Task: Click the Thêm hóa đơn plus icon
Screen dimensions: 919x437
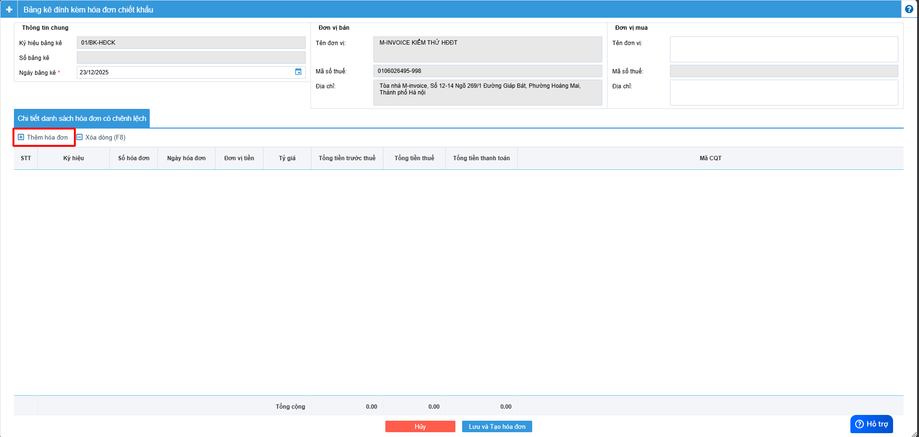Action: 21,137
